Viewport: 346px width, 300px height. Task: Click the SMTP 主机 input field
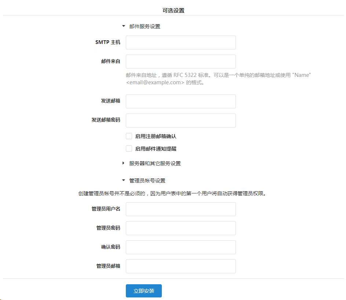[181, 42]
